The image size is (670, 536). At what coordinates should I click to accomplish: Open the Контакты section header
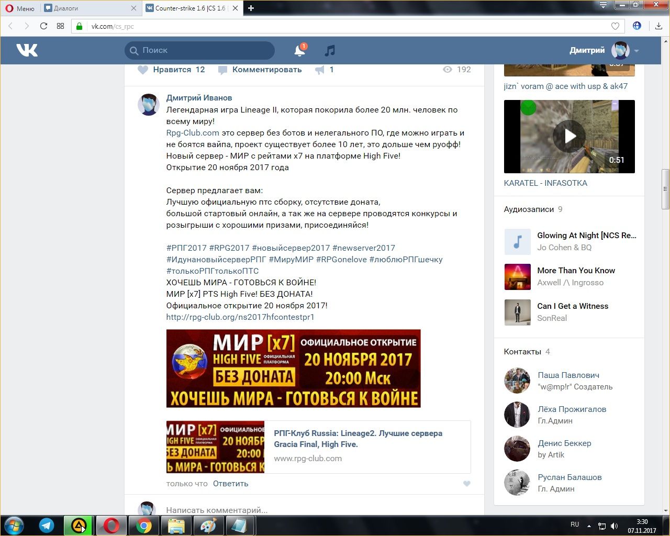[x=522, y=352]
